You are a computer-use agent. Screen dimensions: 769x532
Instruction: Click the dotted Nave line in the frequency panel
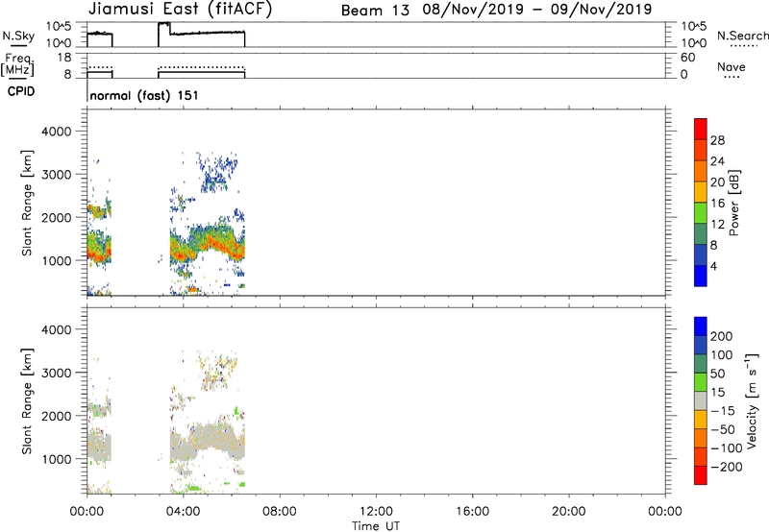click(x=201, y=67)
